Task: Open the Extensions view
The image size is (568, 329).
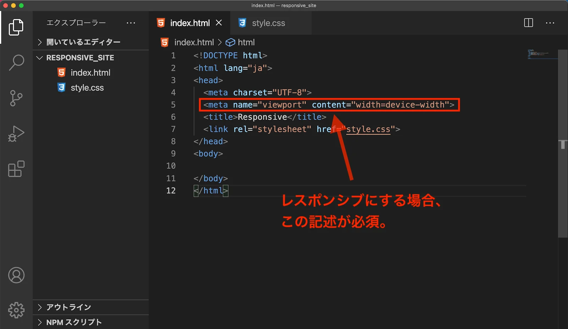Action: pos(16,169)
